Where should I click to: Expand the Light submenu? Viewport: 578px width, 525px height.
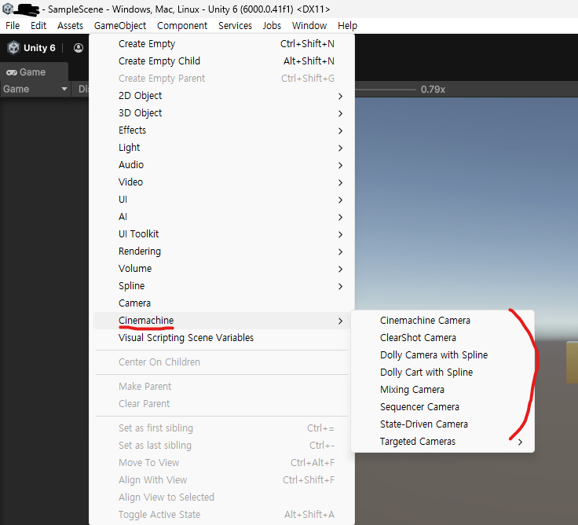coord(224,148)
